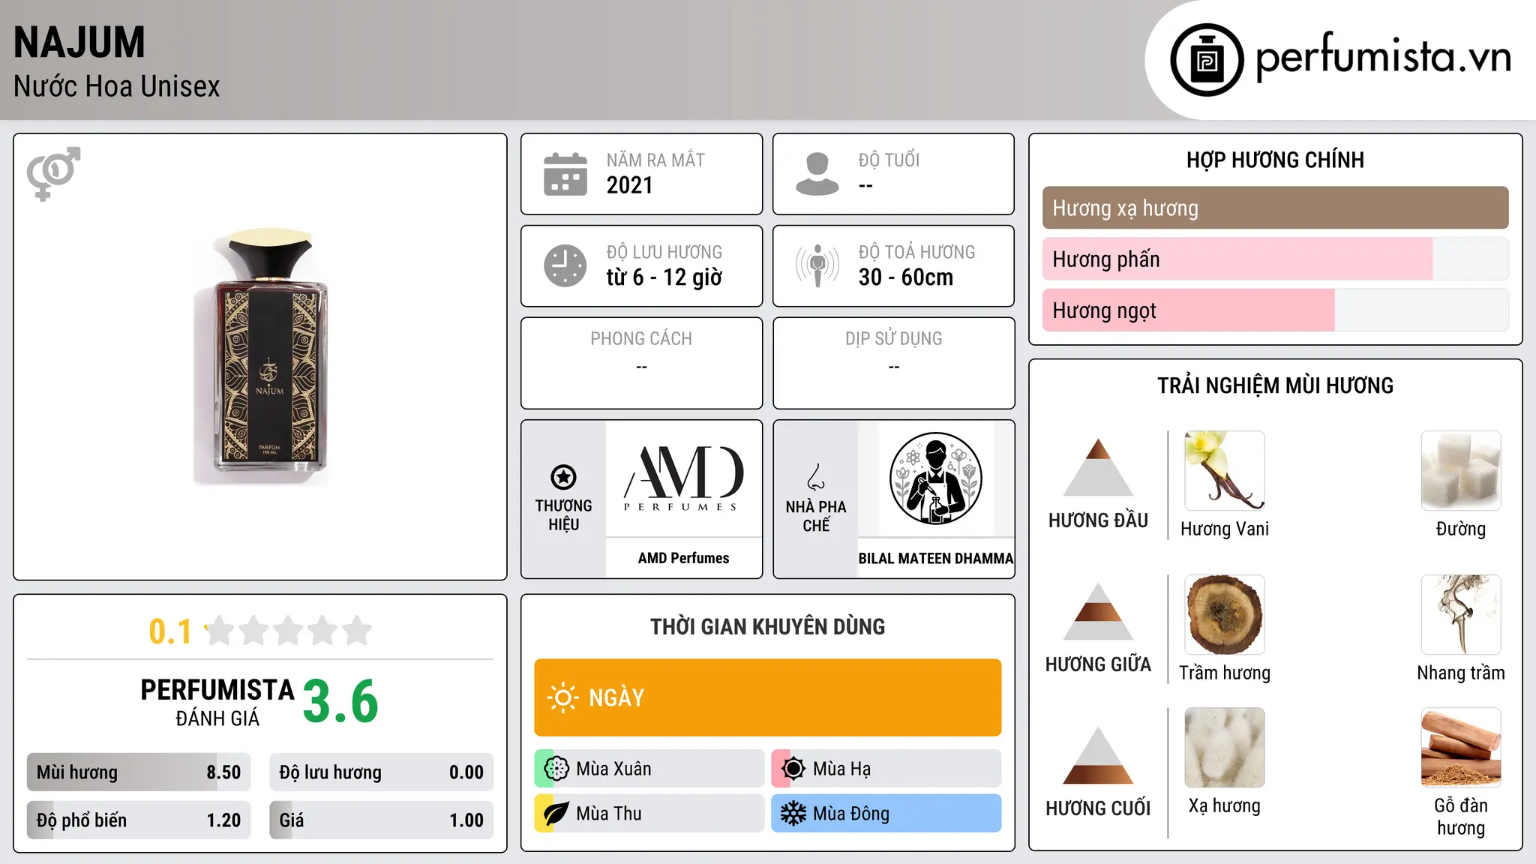Click the Hương phấn accord bar
Image resolution: width=1536 pixels, height=864 pixels.
pyautogui.click(x=1276, y=259)
